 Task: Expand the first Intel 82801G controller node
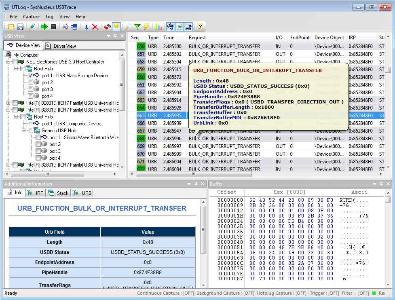8,103
